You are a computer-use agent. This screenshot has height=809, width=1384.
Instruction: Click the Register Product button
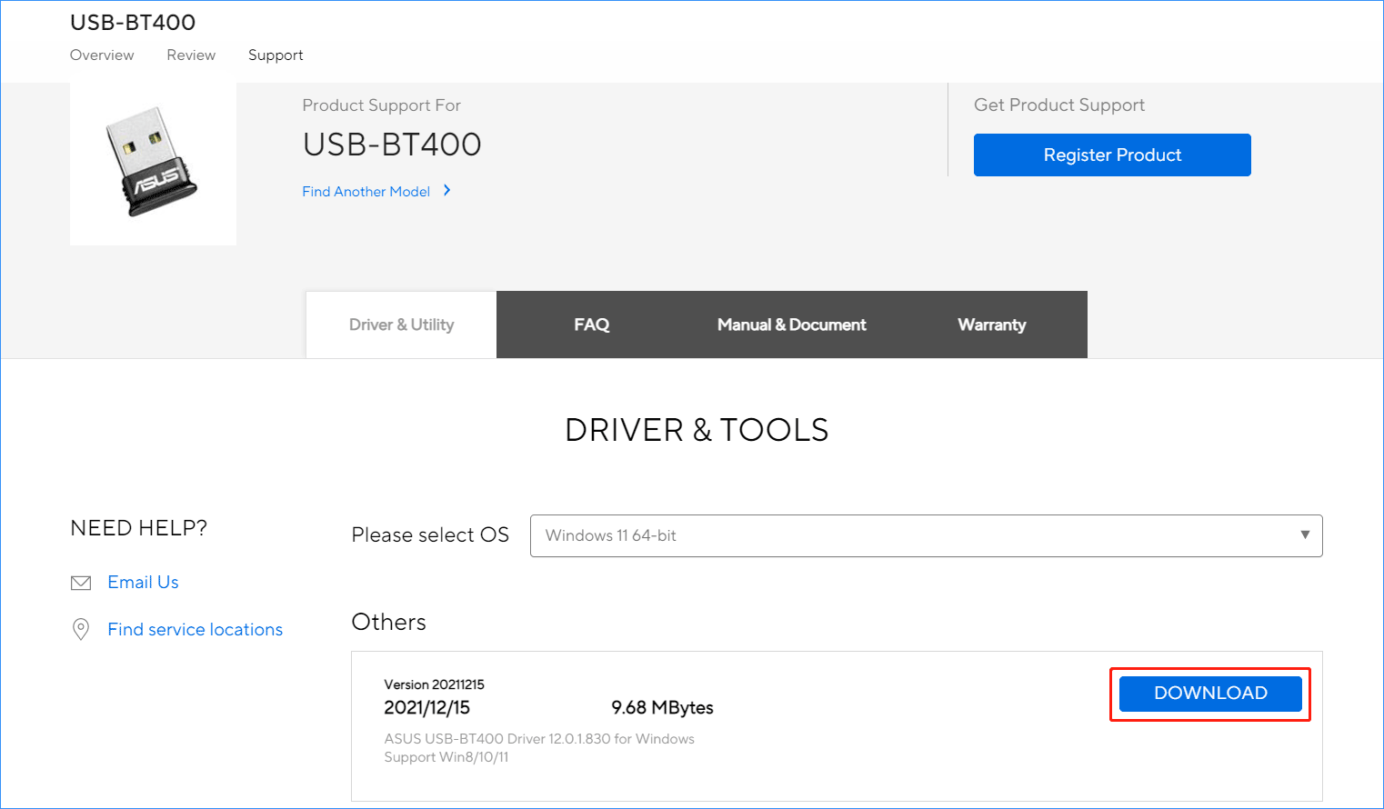click(x=1111, y=155)
